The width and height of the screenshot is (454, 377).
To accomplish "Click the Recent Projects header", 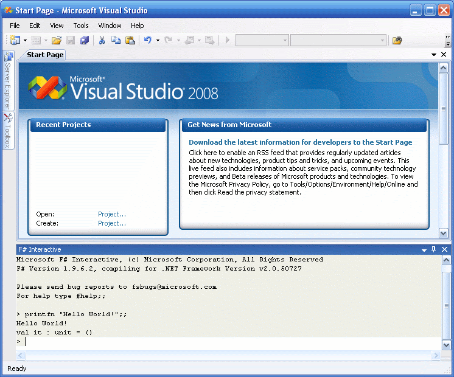I will pyautogui.click(x=98, y=125).
